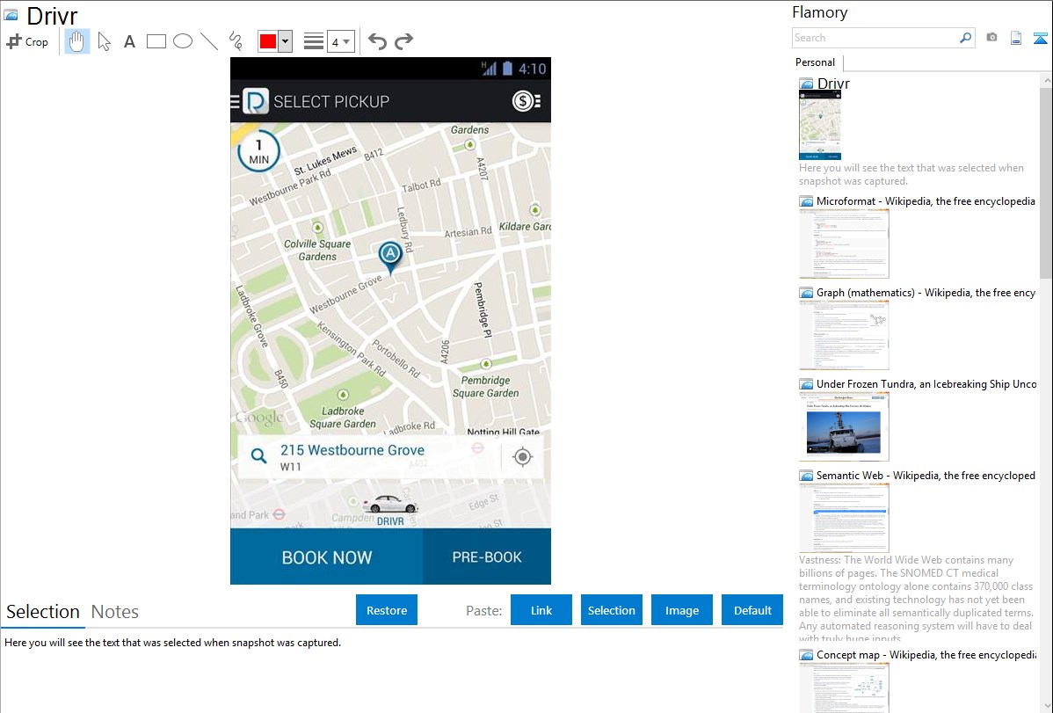Undo the last edit
This screenshot has height=713, width=1053.
point(377,41)
